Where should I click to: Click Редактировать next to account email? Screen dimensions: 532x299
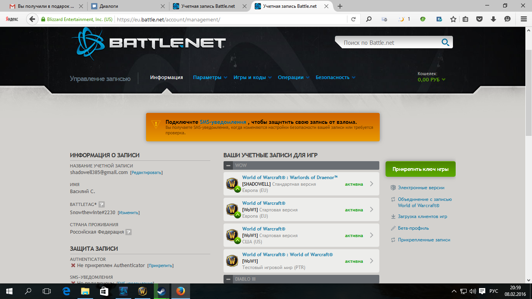146,172
